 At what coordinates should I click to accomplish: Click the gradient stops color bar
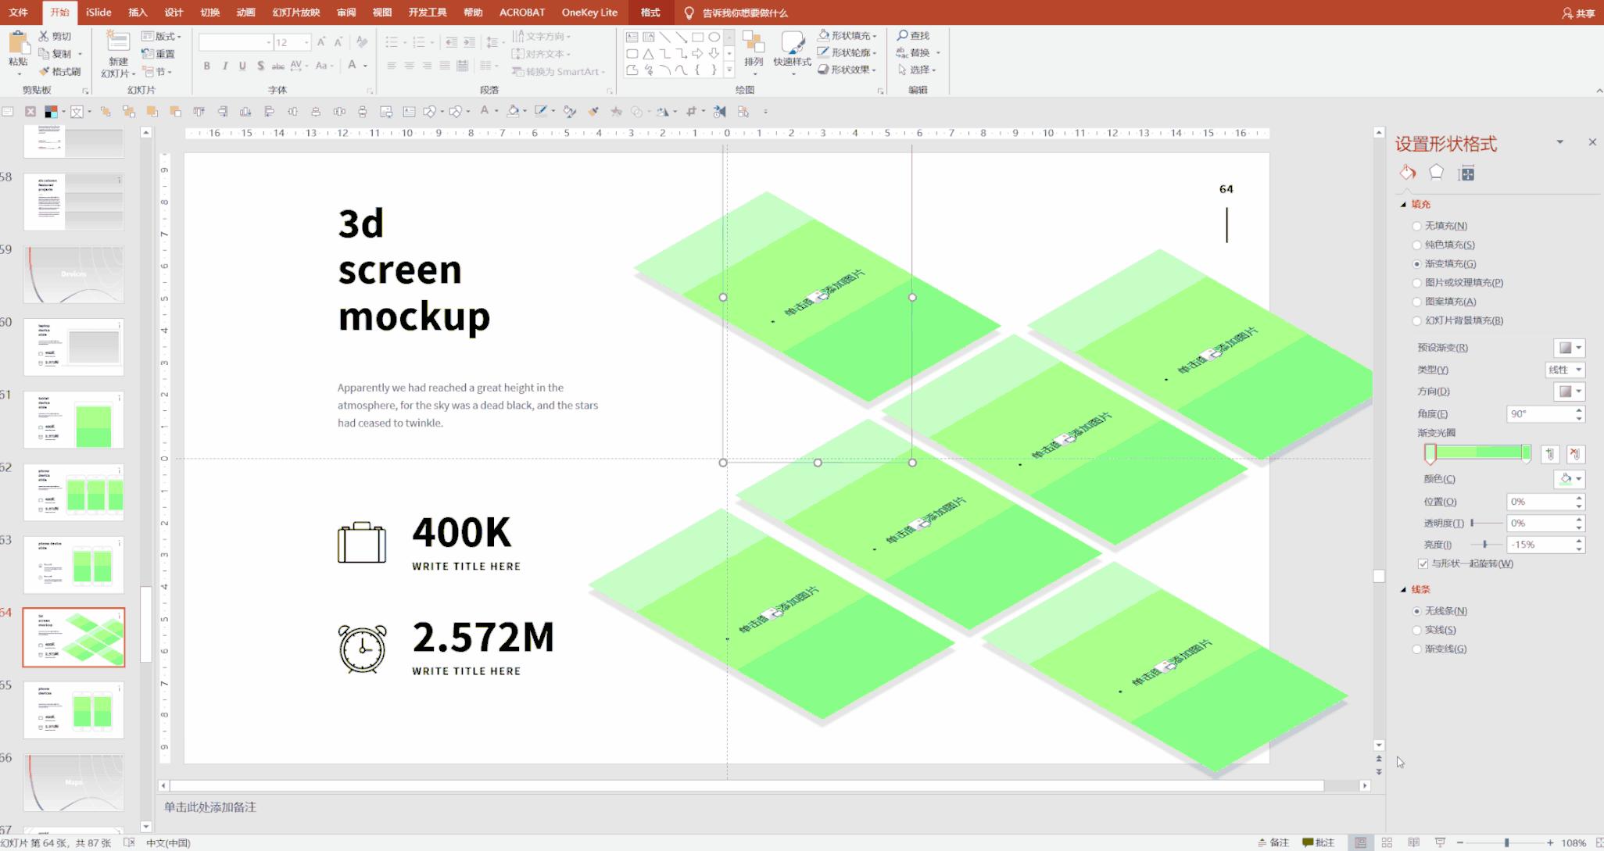point(1477,452)
